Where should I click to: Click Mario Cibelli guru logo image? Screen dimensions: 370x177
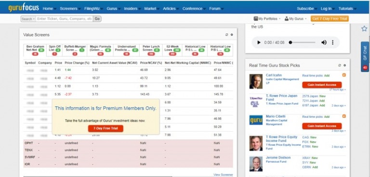pos(256,120)
